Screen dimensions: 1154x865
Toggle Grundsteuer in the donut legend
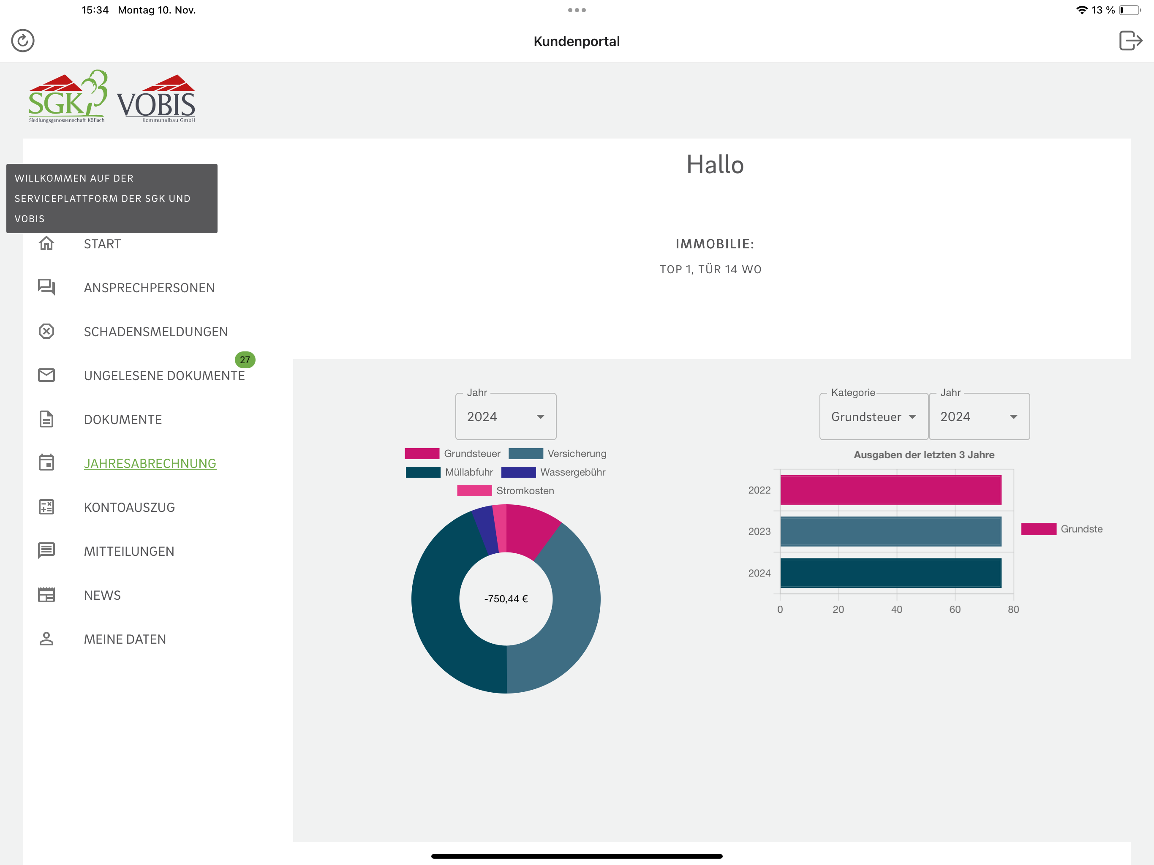click(452, 453)
